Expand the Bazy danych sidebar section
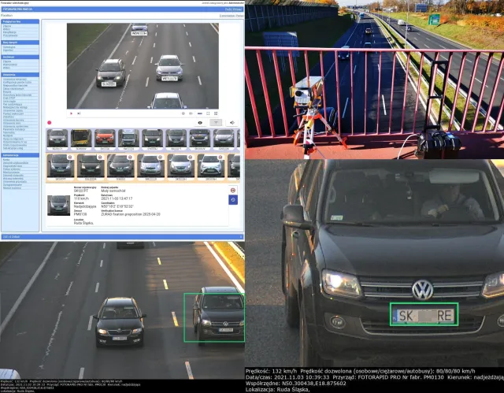 tap(20, 43)
